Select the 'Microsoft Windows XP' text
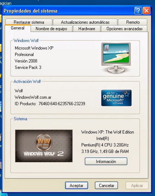Image resolution: width=155 pixels, height=196 pixels. click(34, 48)
